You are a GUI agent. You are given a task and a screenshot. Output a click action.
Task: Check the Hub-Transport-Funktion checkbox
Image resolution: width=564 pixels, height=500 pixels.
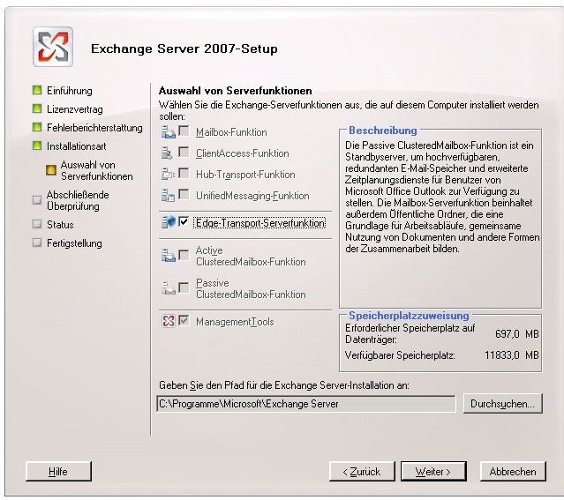(184, 174)
